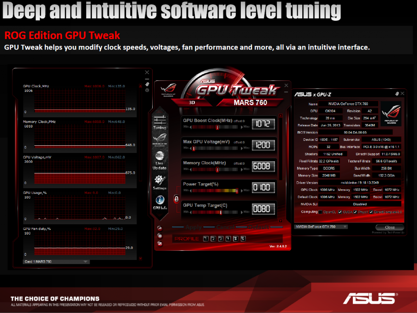Select profile slot 3
Screen dimensions: 417x313
(x=221, y=239)
